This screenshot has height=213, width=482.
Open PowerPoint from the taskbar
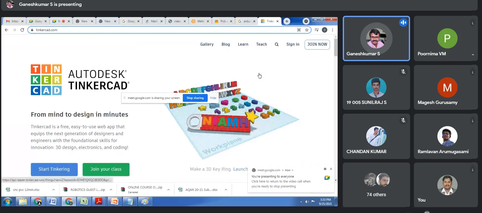pos(114,202)
